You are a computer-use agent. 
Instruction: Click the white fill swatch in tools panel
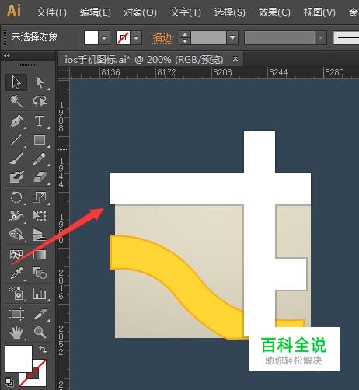point(19,358)
